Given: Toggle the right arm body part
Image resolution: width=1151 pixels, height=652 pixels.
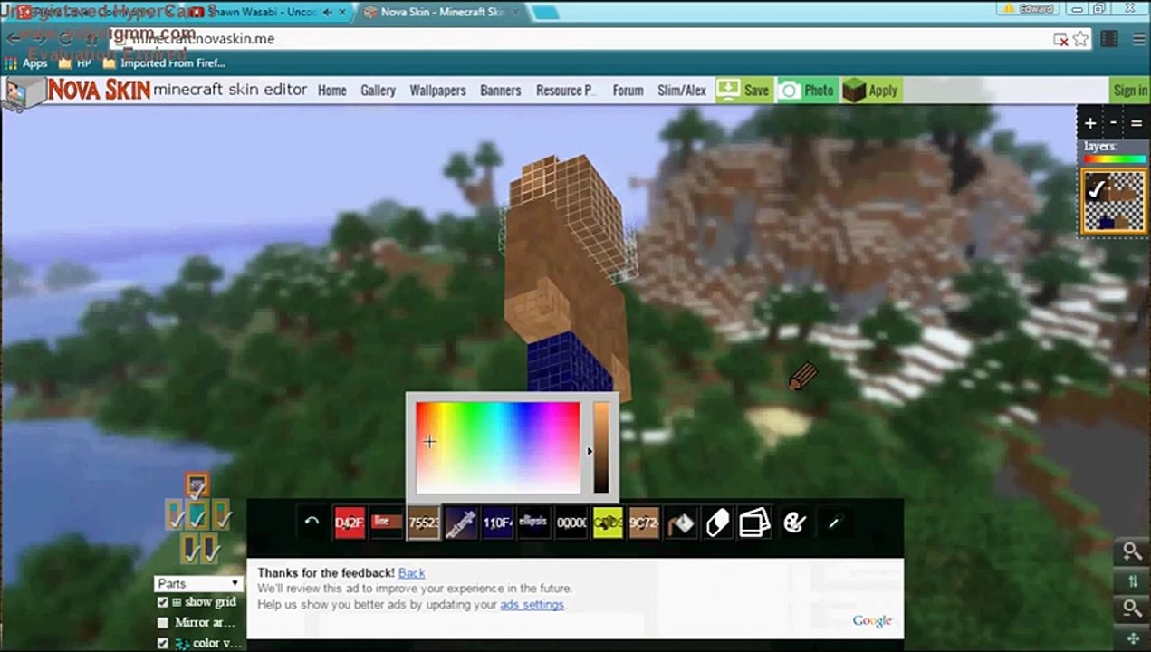Looking at the screenshot, I should click(221, 516).
